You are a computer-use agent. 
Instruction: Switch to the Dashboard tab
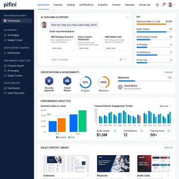click(x=43, y=5)
